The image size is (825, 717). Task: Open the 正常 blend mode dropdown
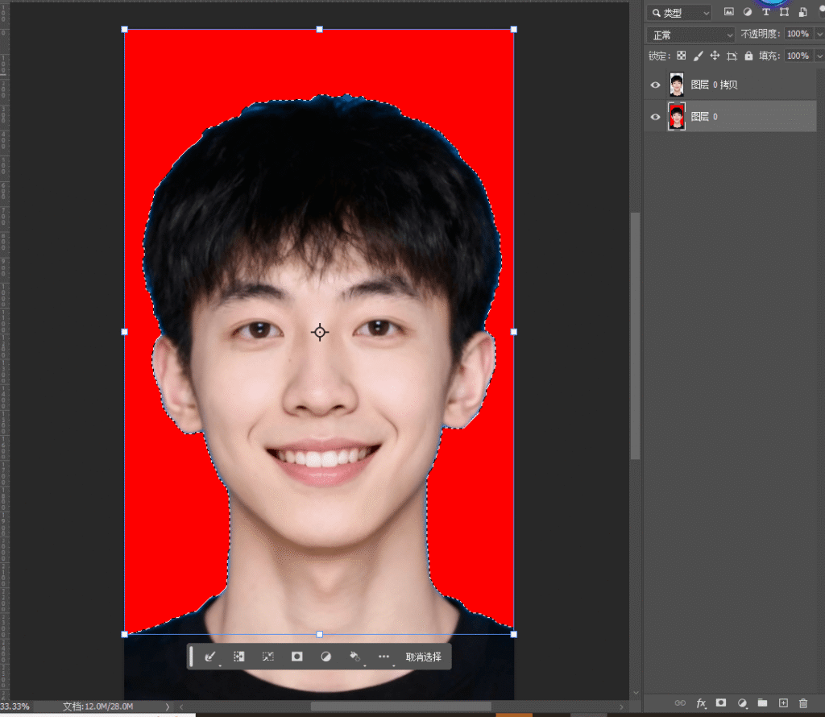pos(691,35)
